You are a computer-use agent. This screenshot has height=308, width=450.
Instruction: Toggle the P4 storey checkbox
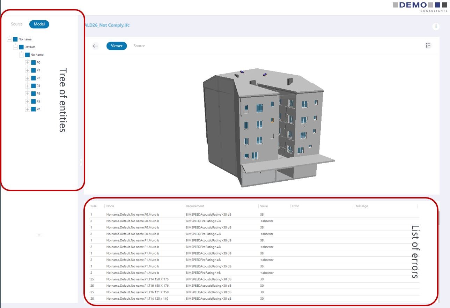pos(34,93)
